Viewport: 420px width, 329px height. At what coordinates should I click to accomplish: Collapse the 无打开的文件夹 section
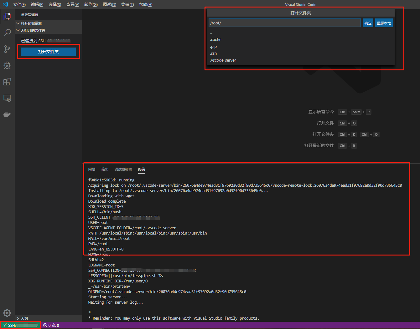pyautogui.click(x=49, y=30)
